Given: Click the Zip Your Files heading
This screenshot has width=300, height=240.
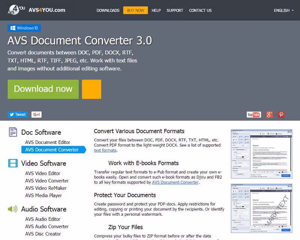Looking at the screenshot, I should click(126, 227).
